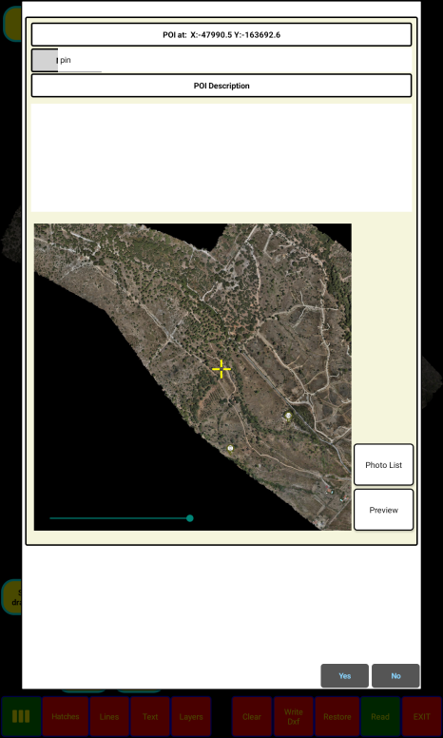The width and height of the screenshot is (443, 738).
Task: Focus the pin name text field
Action: click(x=80, y=61)
